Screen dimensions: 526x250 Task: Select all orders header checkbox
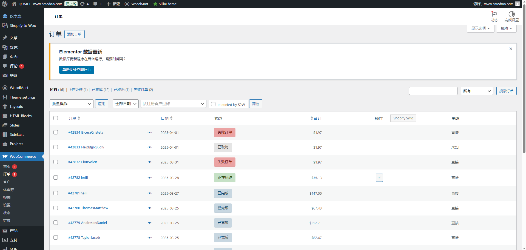[56, 118]
